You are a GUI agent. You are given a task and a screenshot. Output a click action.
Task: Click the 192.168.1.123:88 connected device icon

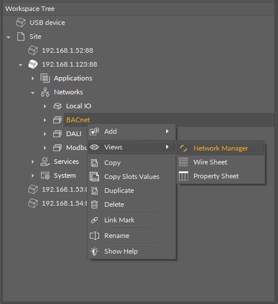click(x=33, y=64)
